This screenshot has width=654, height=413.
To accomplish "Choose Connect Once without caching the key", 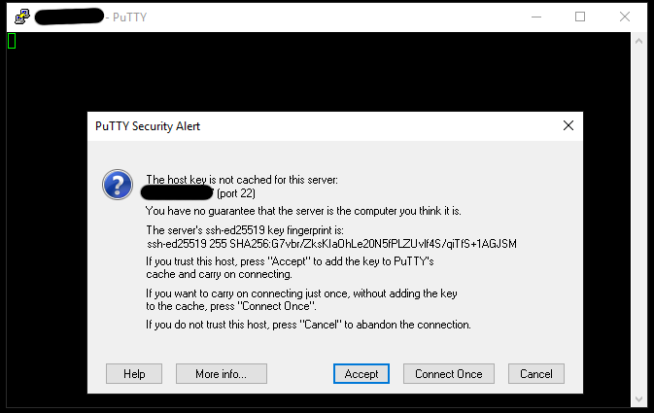I will click(x=448, y=374).
